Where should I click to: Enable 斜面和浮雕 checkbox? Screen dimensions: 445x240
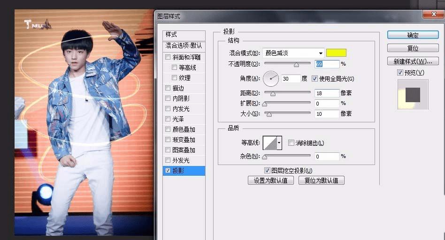168,57
